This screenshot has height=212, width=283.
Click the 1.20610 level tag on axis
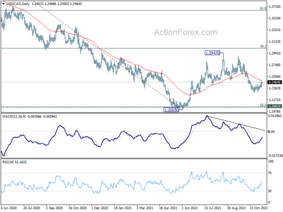click(274, 107)
